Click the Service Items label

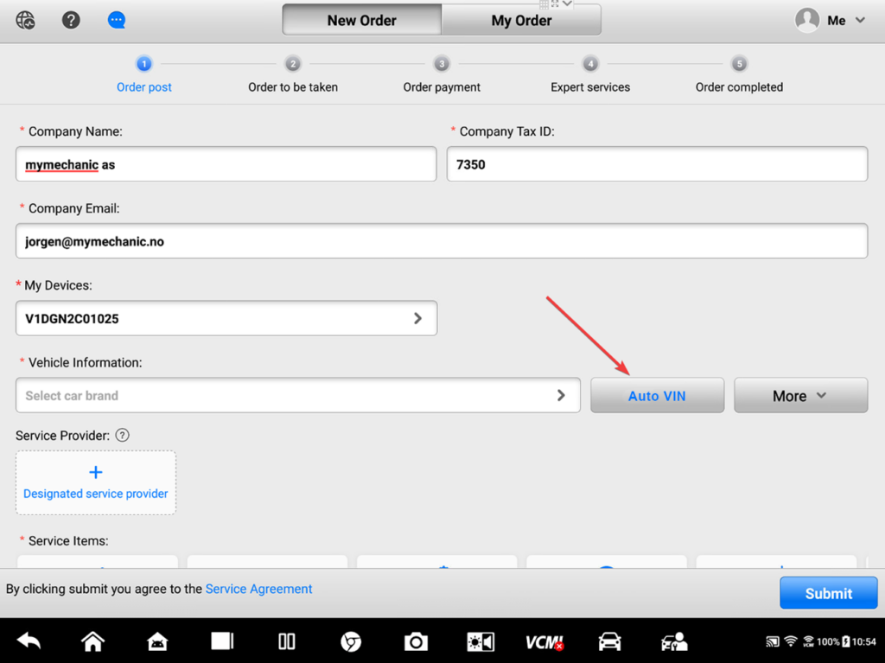(68, 540)
